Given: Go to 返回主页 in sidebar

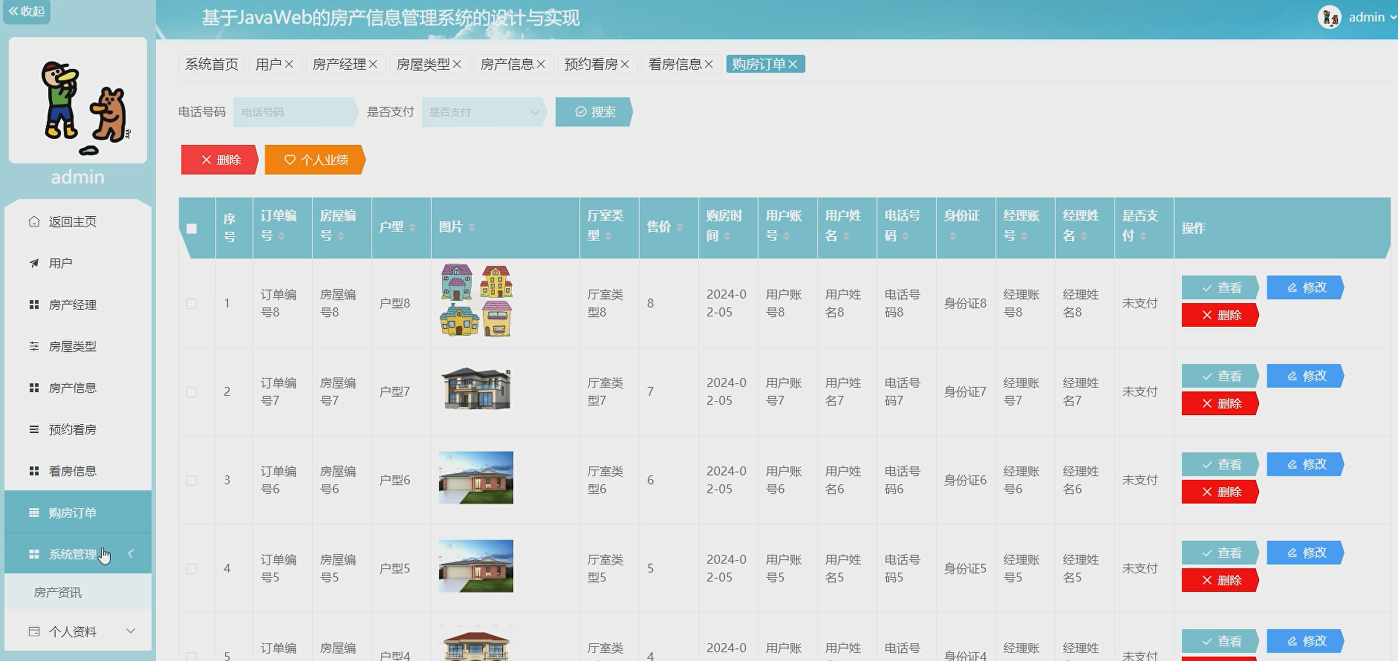Looking at the screenshot, I should pos(78,221).
